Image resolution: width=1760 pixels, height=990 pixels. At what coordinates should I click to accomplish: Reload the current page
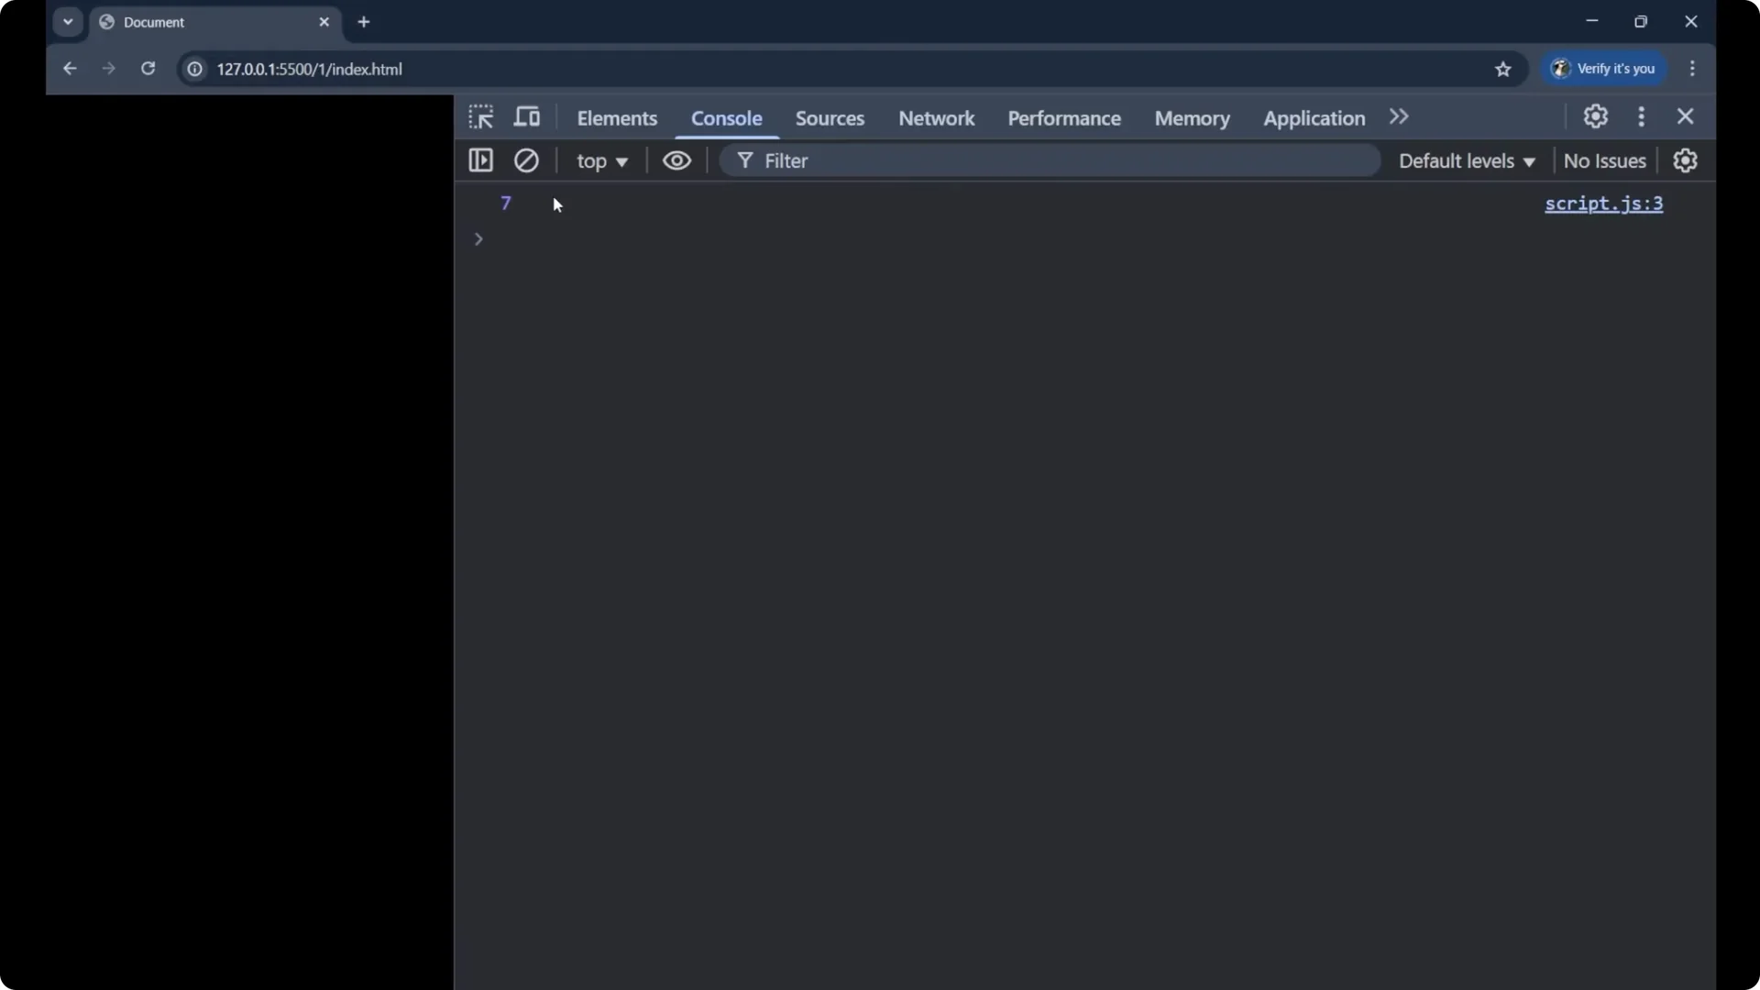(148, 69)
